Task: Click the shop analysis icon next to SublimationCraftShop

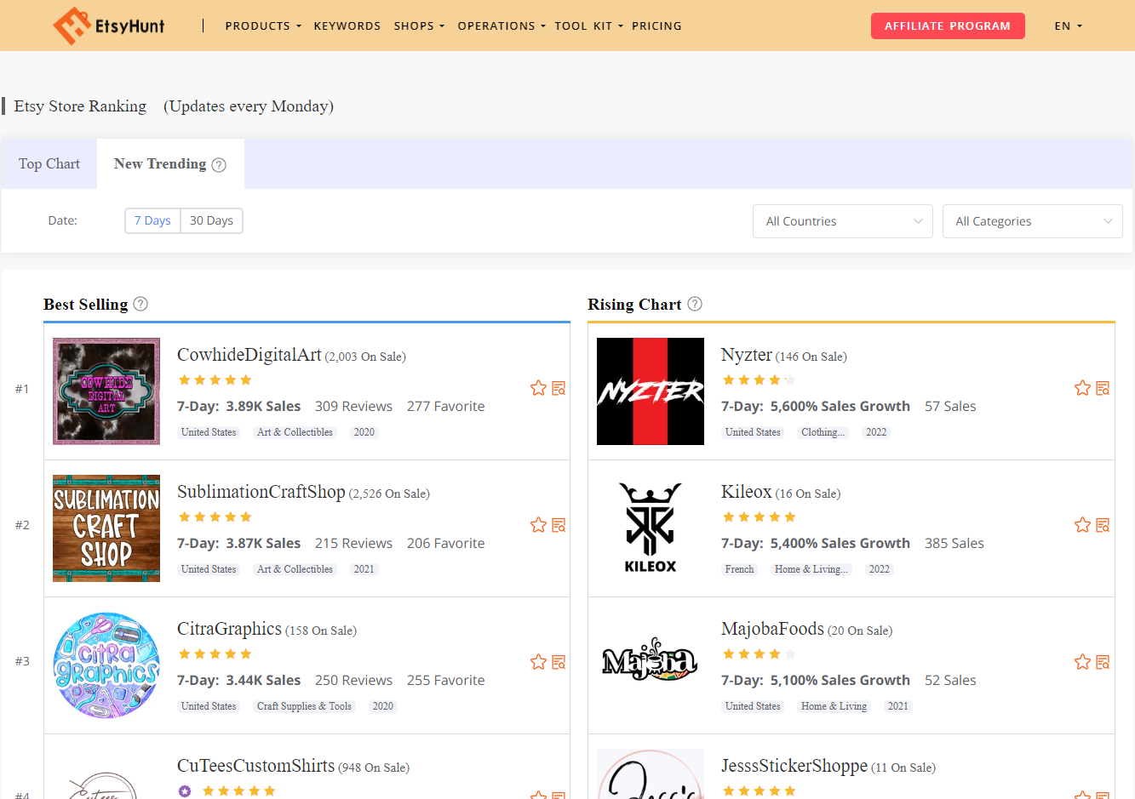Action: point(559,525)
